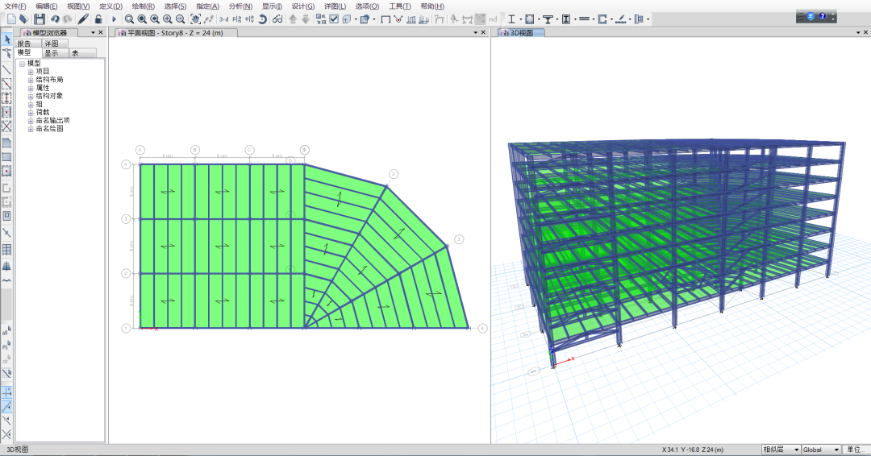Switch to plan view toolbar icon
871x456 pixels.
237,19
